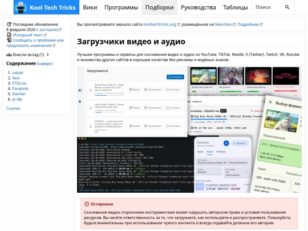308x231 pixels.
Task: Click the external link icon after Neocities
Action: [234, 25]
